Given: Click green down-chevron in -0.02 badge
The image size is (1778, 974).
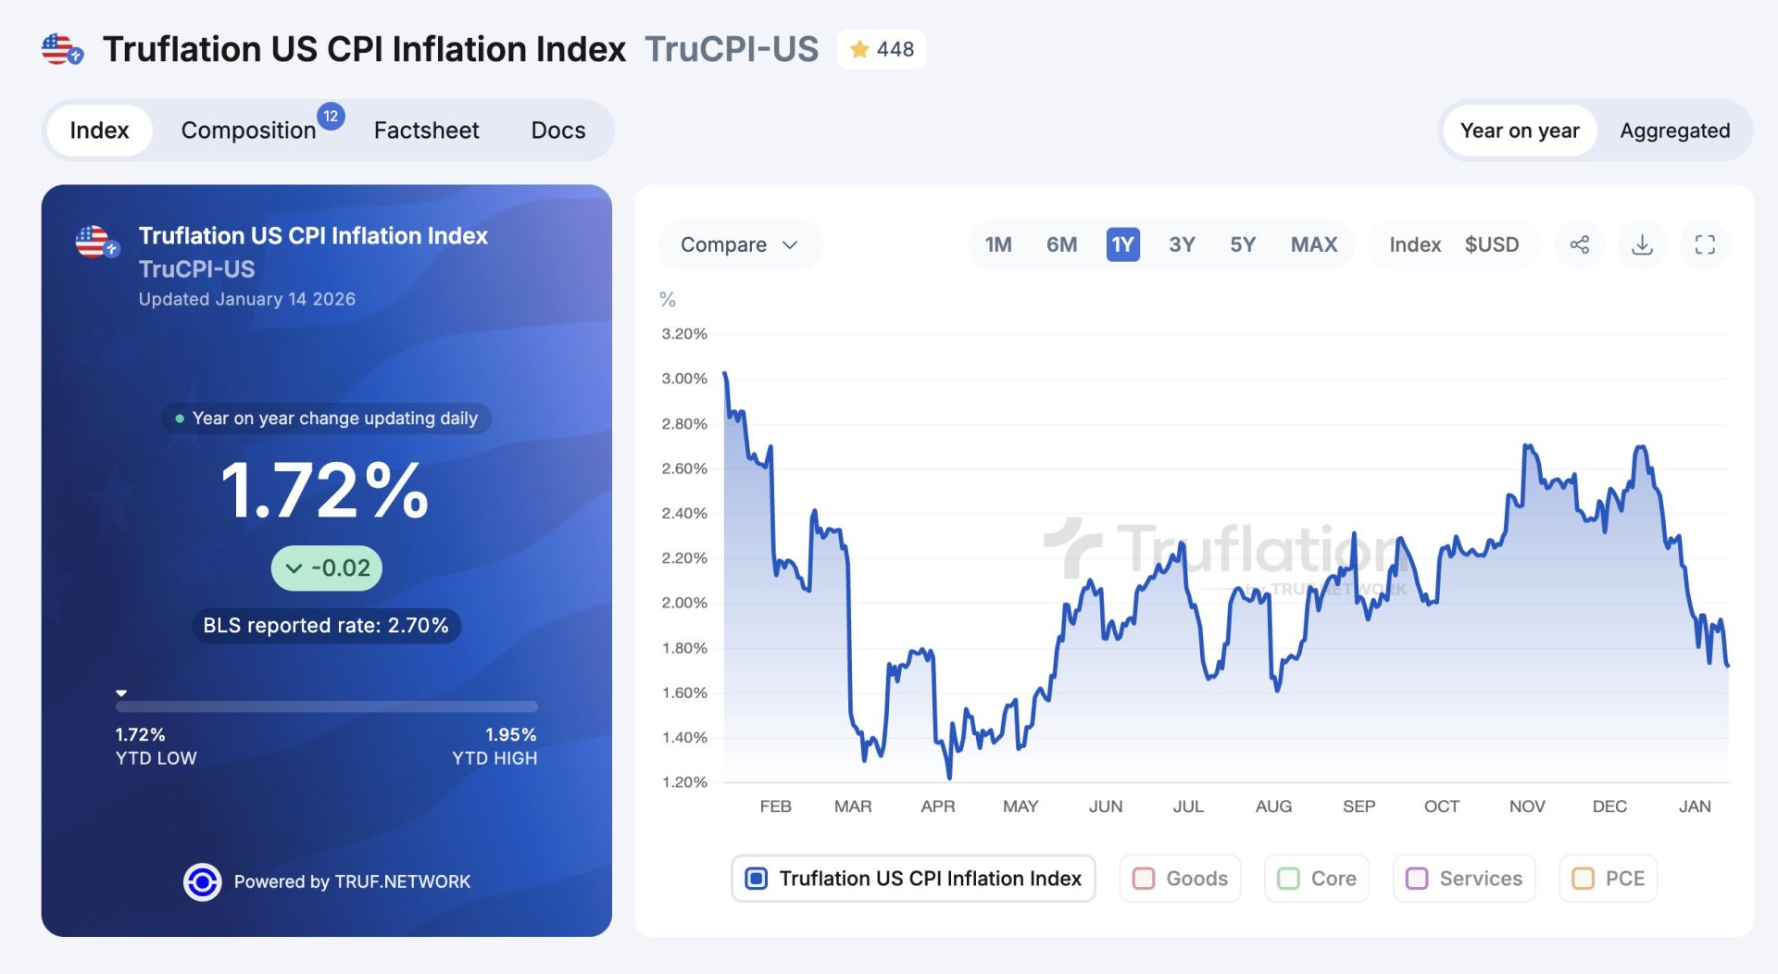Looking at the screenshot, I should tap(294, 568).
